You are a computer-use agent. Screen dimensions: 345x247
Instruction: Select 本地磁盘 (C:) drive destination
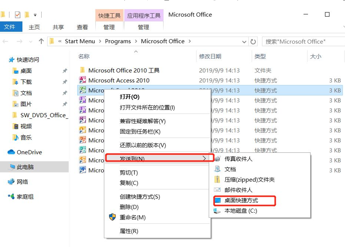point(241,211)
